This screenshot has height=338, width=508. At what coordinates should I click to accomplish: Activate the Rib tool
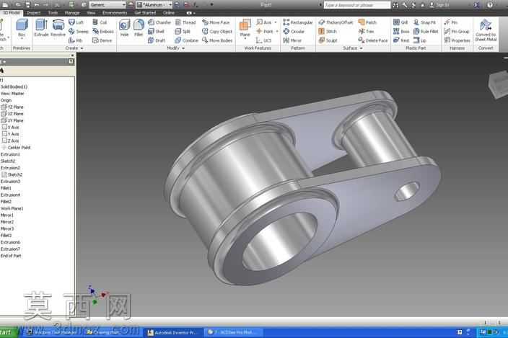pos(76,40)
